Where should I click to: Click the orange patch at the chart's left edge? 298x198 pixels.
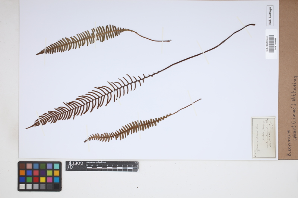22,173
